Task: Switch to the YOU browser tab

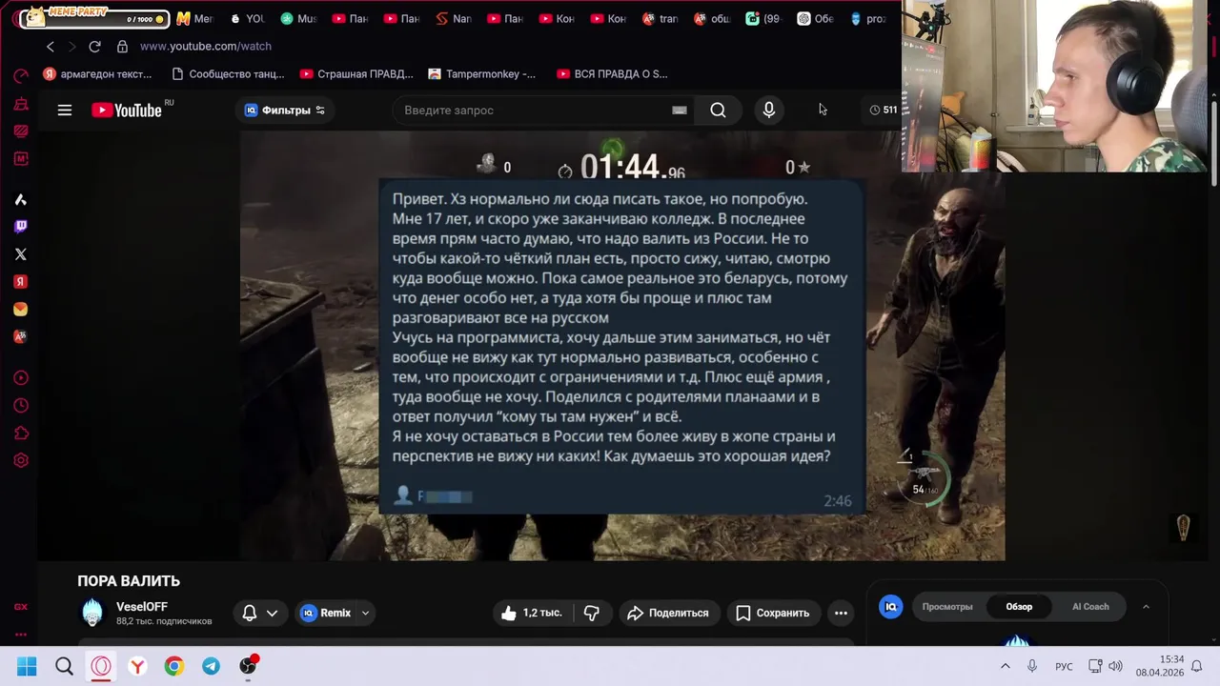Action: coord(246,18)
